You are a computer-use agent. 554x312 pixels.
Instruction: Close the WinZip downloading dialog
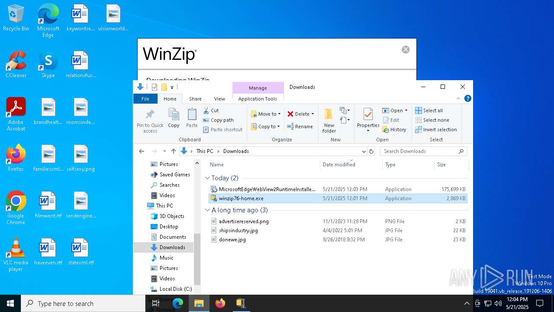pyautogui.click(x=406, y=49)
